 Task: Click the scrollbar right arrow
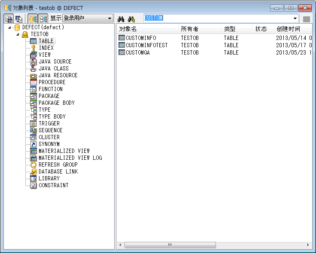pyautogui.click(x=308, y=245)
